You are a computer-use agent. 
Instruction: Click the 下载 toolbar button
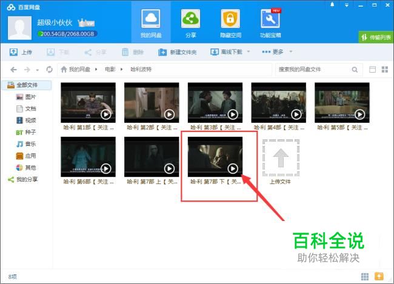tap(58, 52)
